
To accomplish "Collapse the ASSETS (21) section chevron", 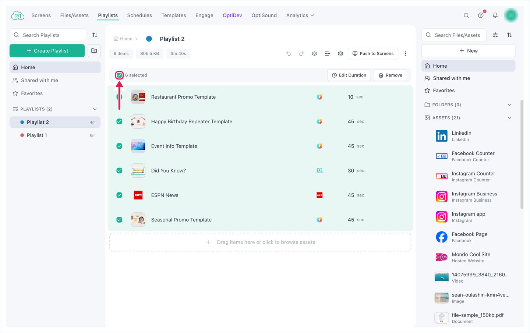I will pos(510,118).
